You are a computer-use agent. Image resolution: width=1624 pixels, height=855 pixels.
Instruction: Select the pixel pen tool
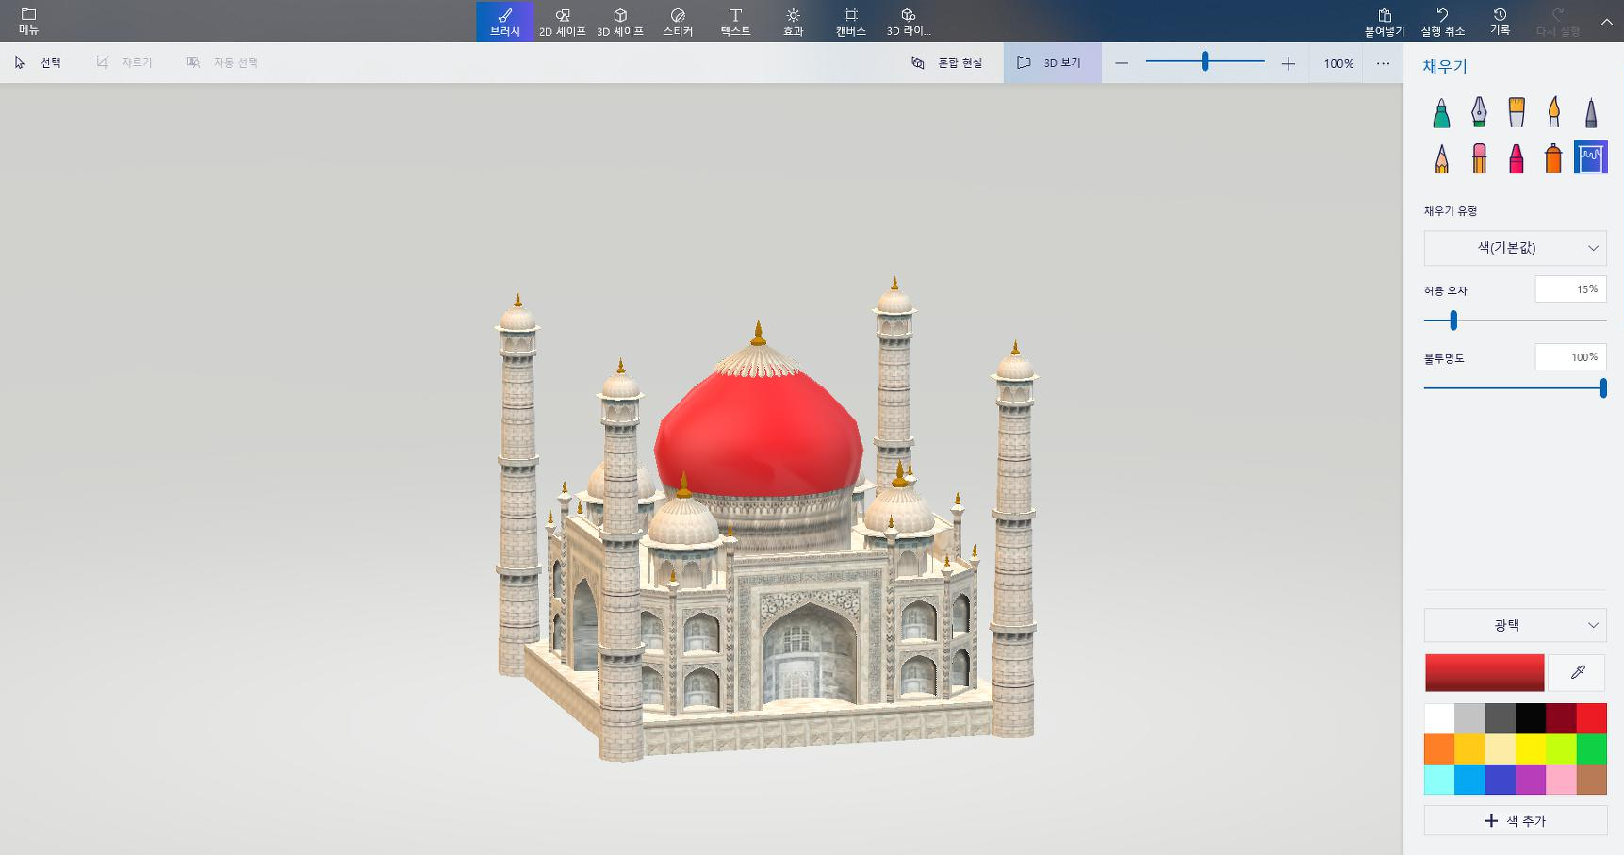click(1591, 113)
